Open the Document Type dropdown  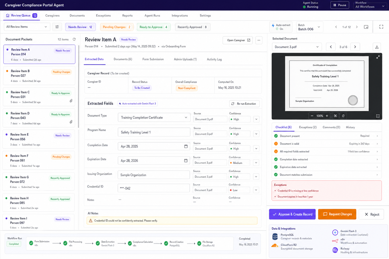(x=154, y=117)
